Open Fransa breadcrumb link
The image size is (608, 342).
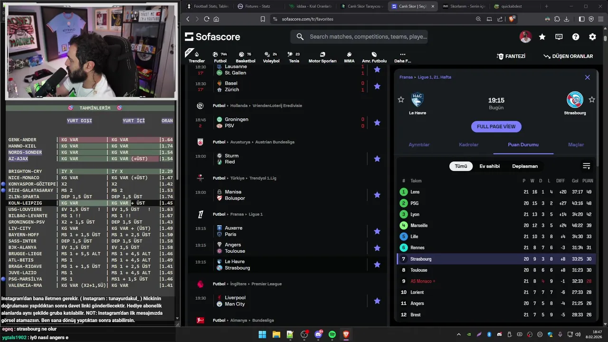[406, 77]
